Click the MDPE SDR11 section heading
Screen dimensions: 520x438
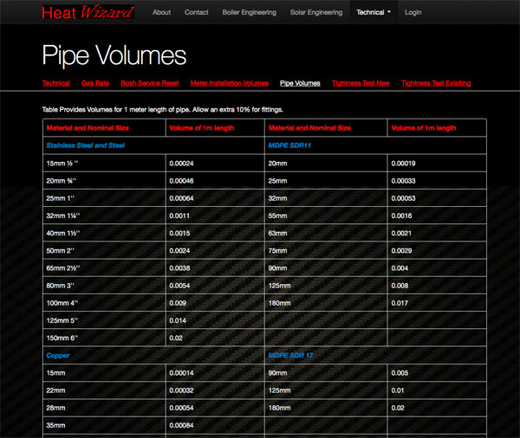[289, 145]
